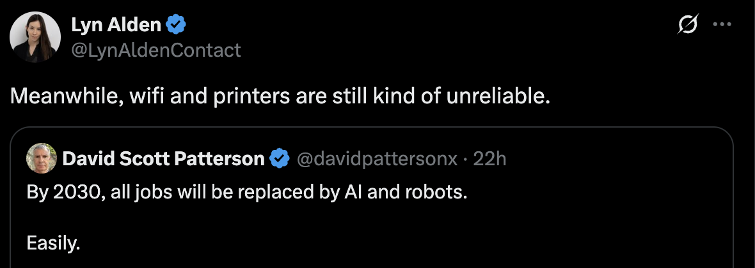Screen dimensions: 755x268
Task: Open the 22h timestamp of quoted post
Action: [489, 159]
